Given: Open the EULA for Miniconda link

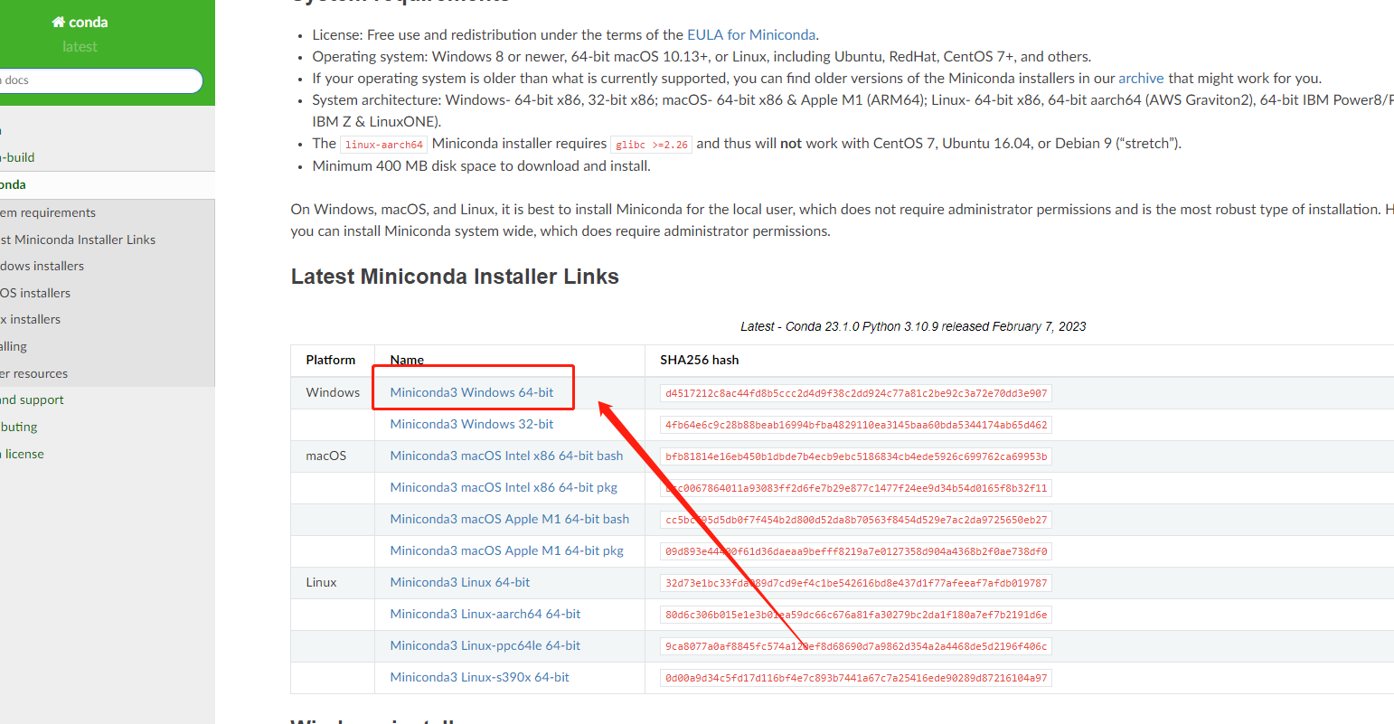Looking at the screenshot, I should click(751, 34).
